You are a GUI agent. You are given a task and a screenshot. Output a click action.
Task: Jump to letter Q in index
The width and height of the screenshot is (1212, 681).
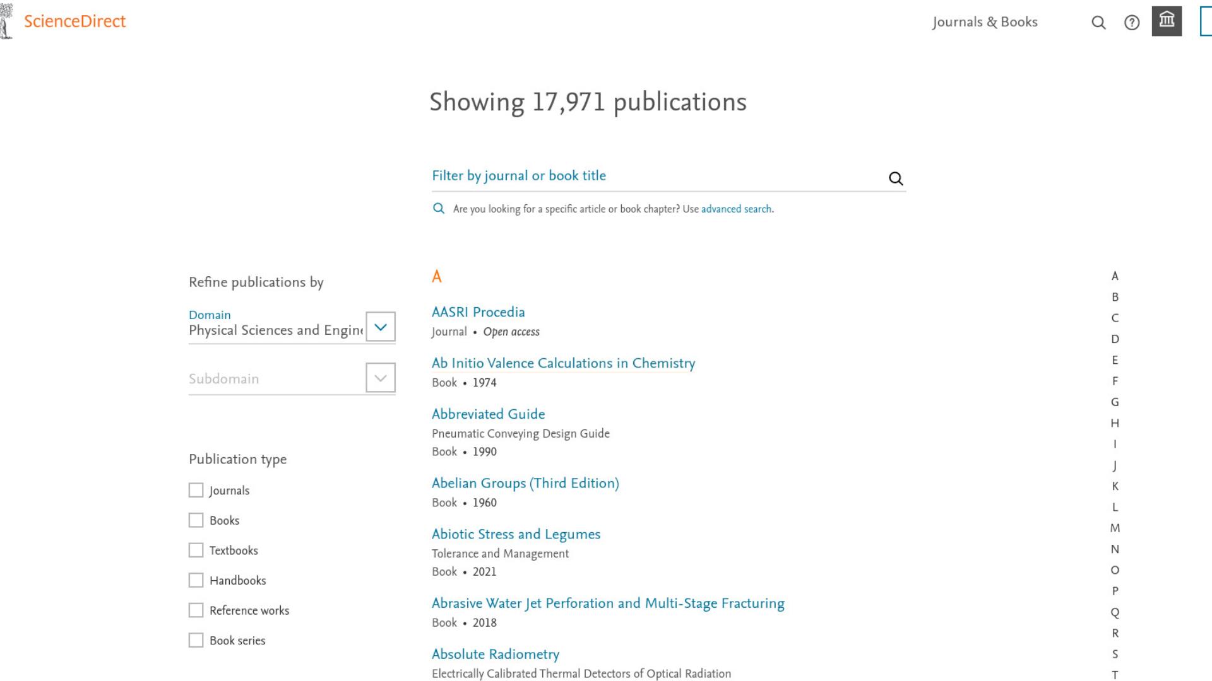pyautogui.click(x=1115, y=612)
